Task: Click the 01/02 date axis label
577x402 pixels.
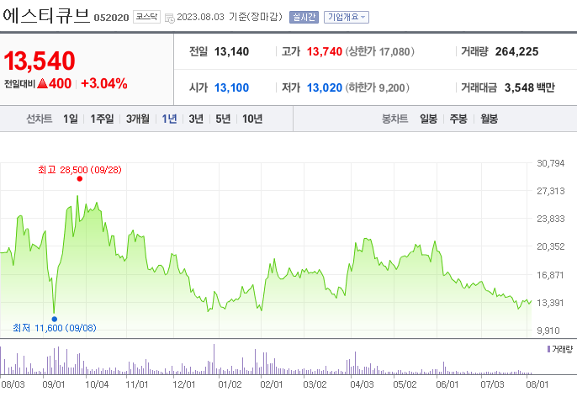Action: 230,384
